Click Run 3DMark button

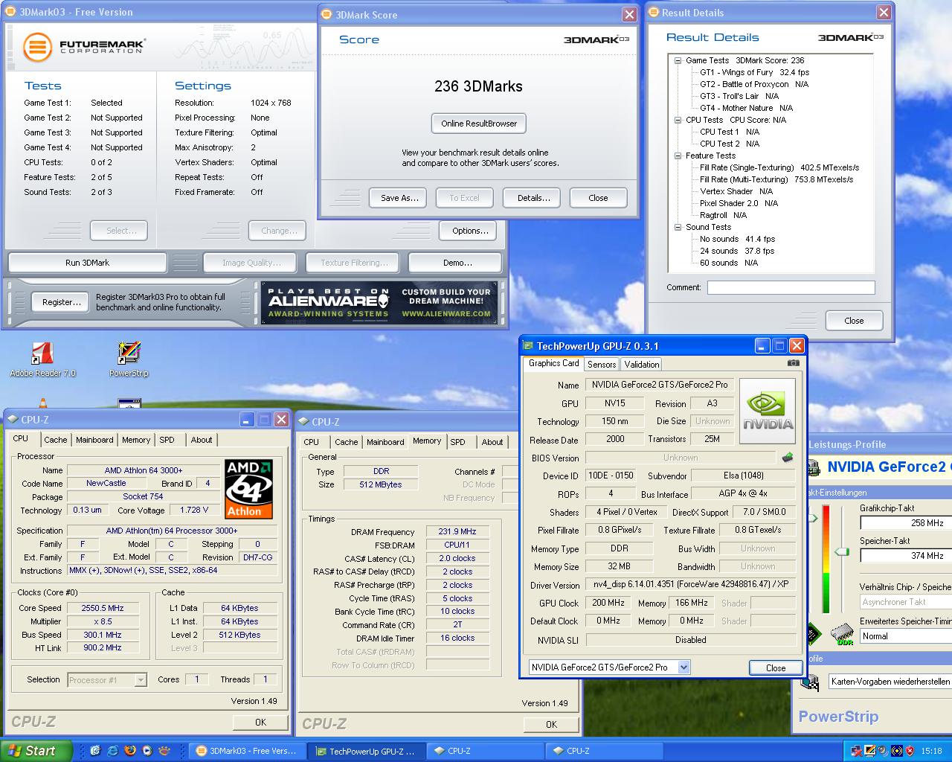(x=87, y=263)
